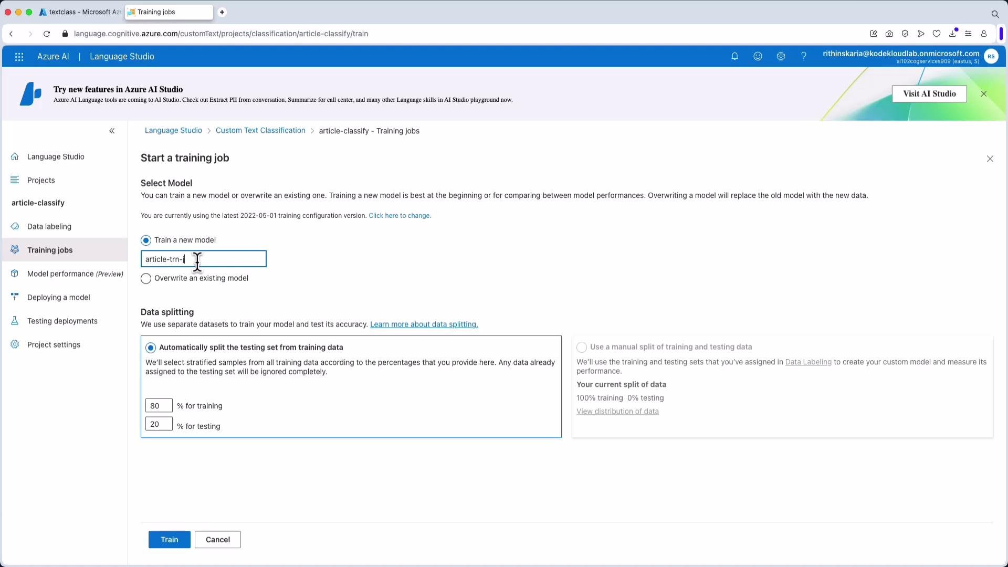This screenshot has width=1008, height=567.
Task: Open a new browser tab
Action: tap(222, 12)
